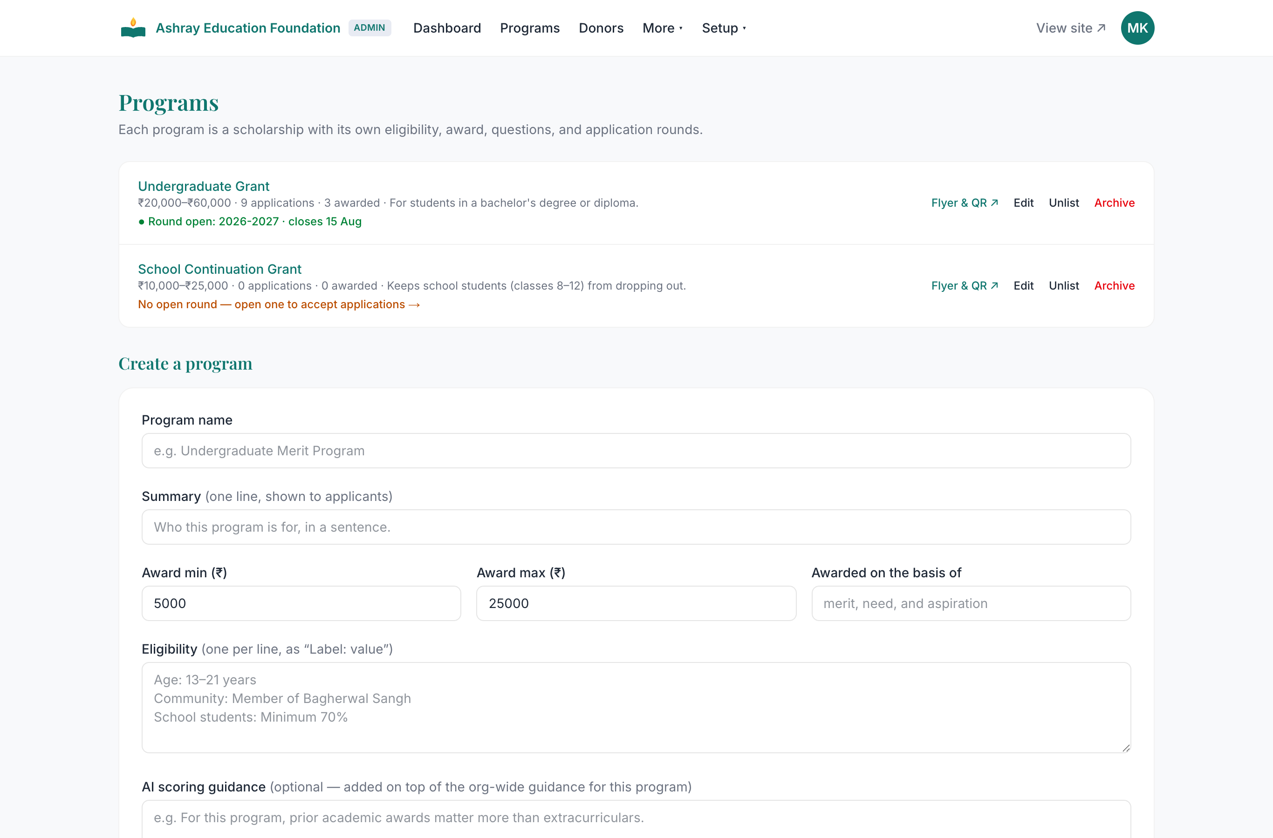Edit the School Continuation Grant program
1273x838 pixels.
tap(1023, 285)
